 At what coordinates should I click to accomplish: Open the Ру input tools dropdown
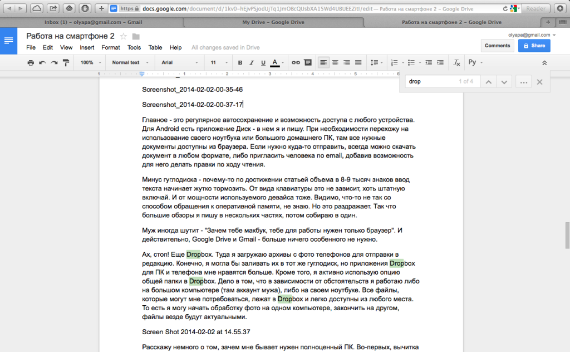[475, 62]
